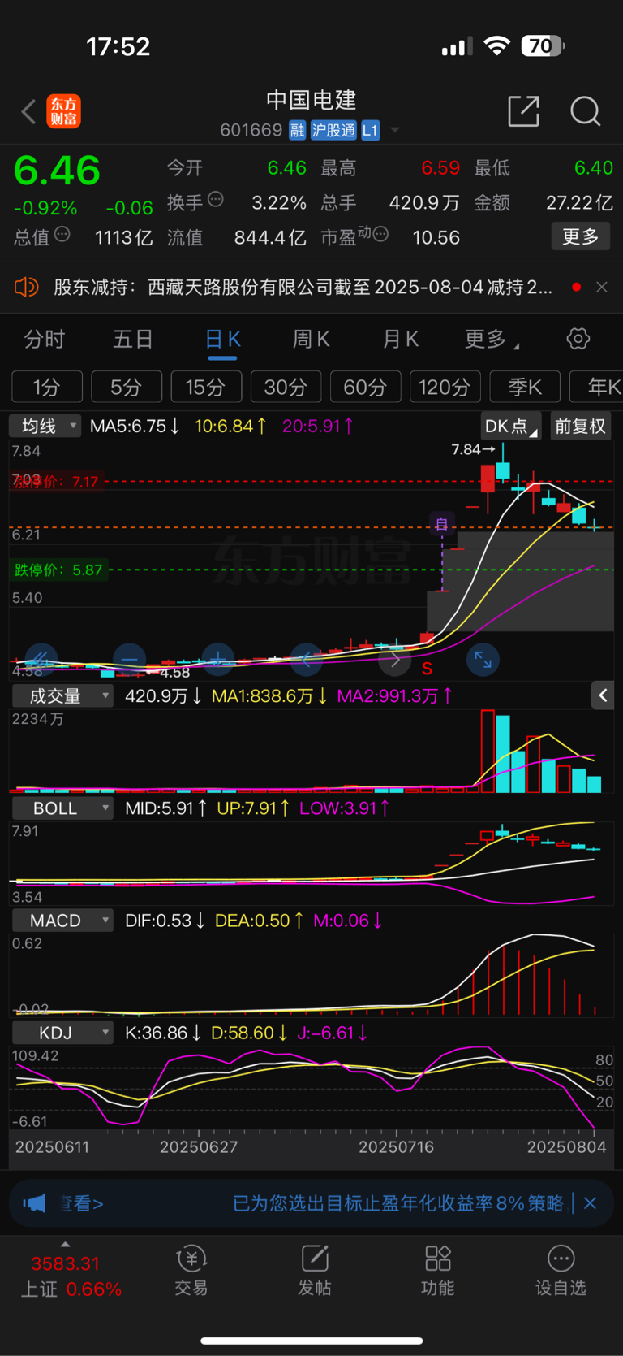
Task: Tap the 自 marker on chart
Action: point(442,524)
